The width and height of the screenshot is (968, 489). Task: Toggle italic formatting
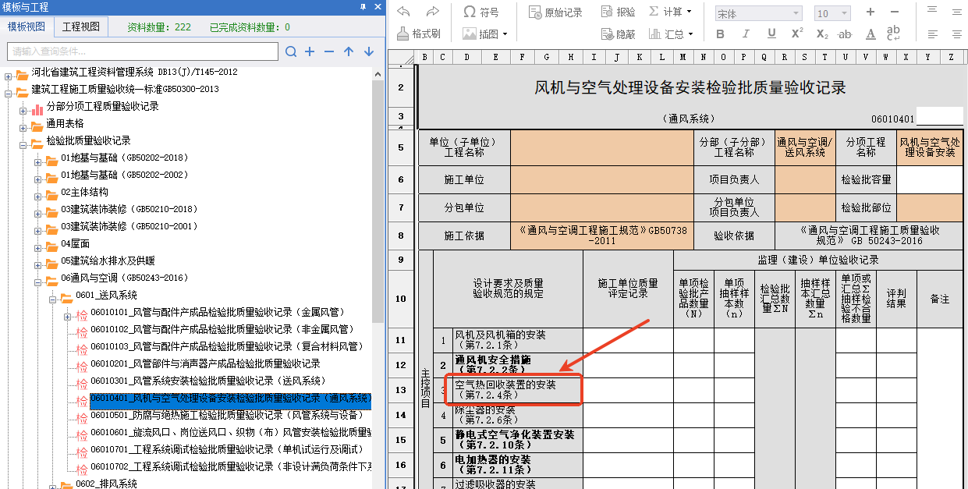(x=746, y=34)
